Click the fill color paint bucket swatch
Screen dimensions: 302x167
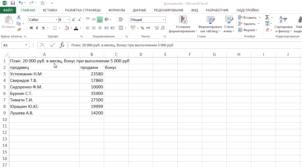67,28
